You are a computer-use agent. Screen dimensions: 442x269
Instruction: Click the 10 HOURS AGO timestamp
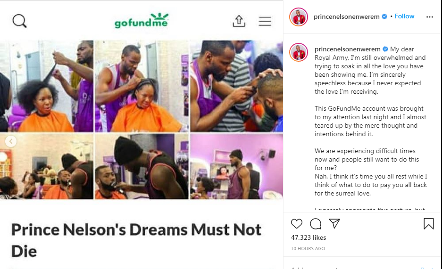(x=308, y=248)
